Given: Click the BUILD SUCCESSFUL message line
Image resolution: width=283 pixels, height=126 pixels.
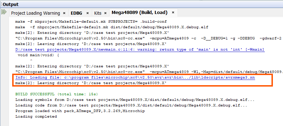Looking at the screenshot, I should click(57, 94).
